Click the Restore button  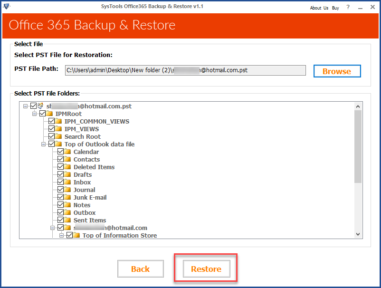click(206, 269)
